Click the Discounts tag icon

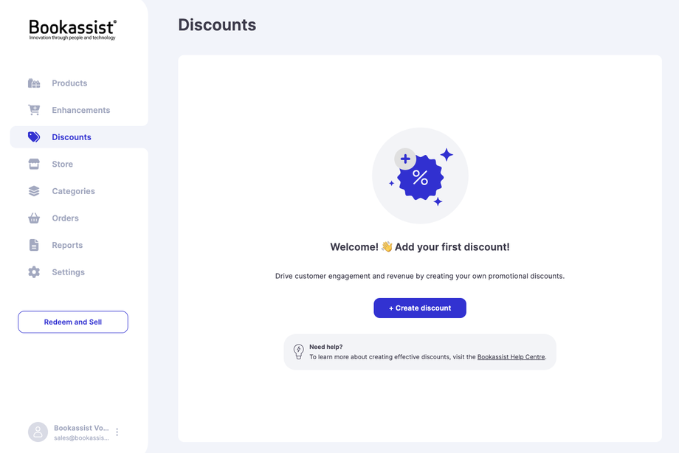click(34, 137)
